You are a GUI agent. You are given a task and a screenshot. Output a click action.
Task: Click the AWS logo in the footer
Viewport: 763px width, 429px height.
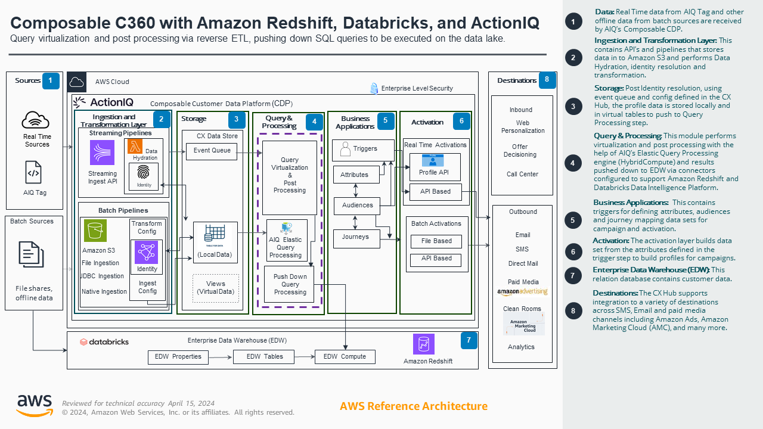click(x=35, y=406)
